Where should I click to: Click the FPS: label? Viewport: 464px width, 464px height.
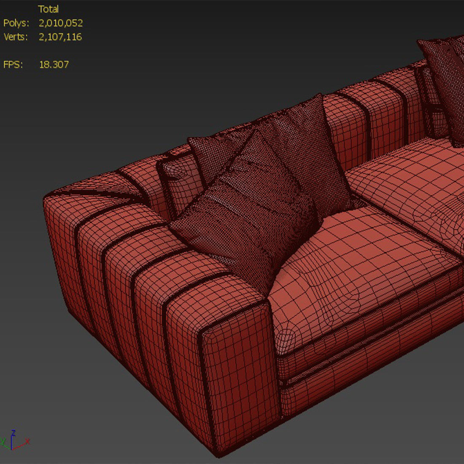13,65
